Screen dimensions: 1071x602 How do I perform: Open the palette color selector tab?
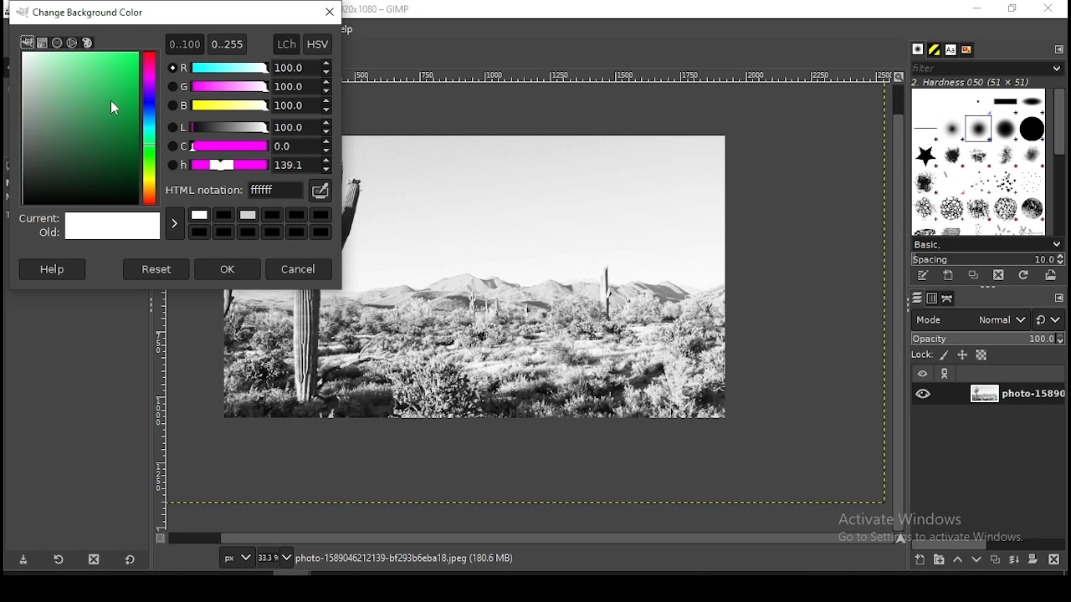(x=88, y=43)
